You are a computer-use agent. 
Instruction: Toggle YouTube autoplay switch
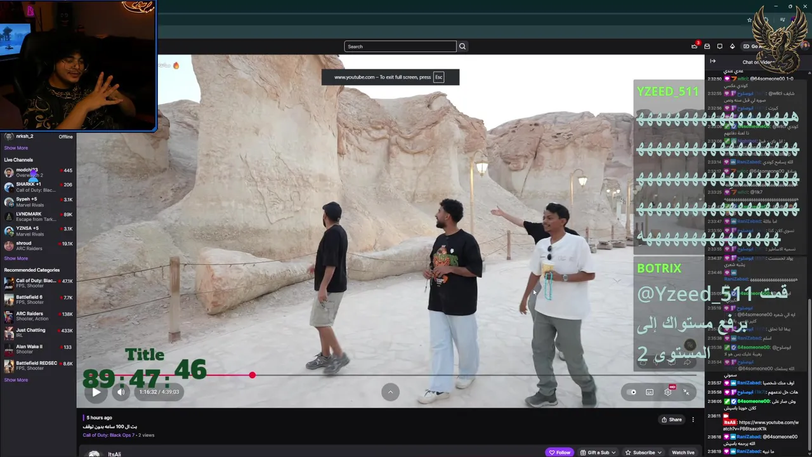pos(632,392)
